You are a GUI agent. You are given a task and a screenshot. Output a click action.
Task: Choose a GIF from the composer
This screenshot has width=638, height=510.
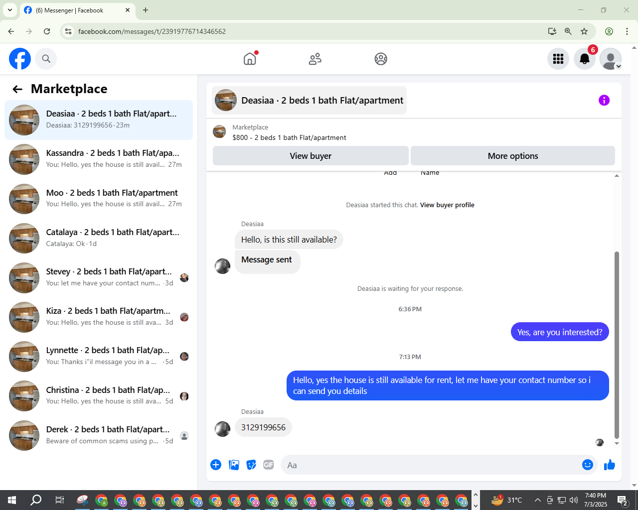tap(269, 465)
